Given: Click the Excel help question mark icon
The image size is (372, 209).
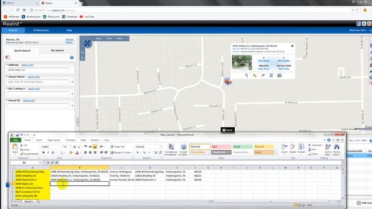Looking at the screenshot, I should (329, 140).
